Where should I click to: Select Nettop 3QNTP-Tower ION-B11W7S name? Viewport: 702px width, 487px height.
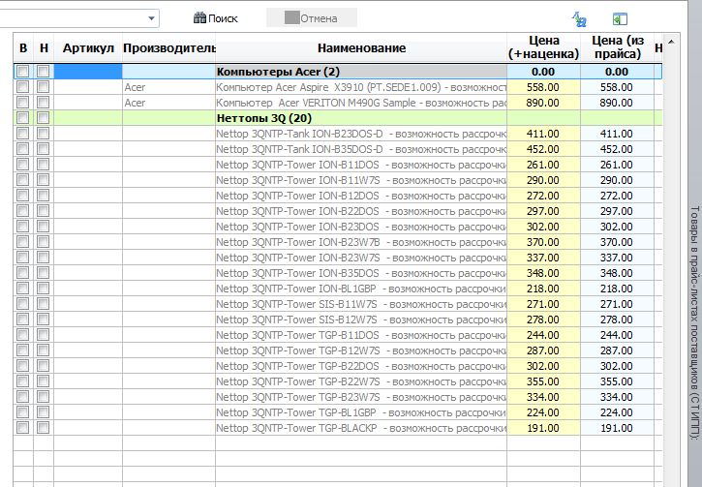click(x=361, y=180)
